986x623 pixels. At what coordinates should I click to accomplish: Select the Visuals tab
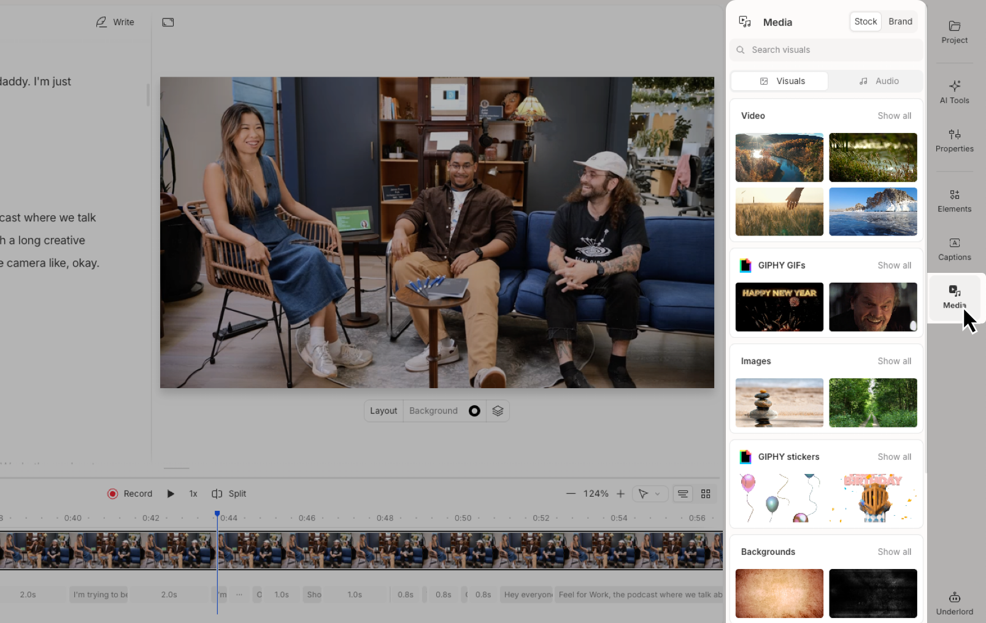780,81
